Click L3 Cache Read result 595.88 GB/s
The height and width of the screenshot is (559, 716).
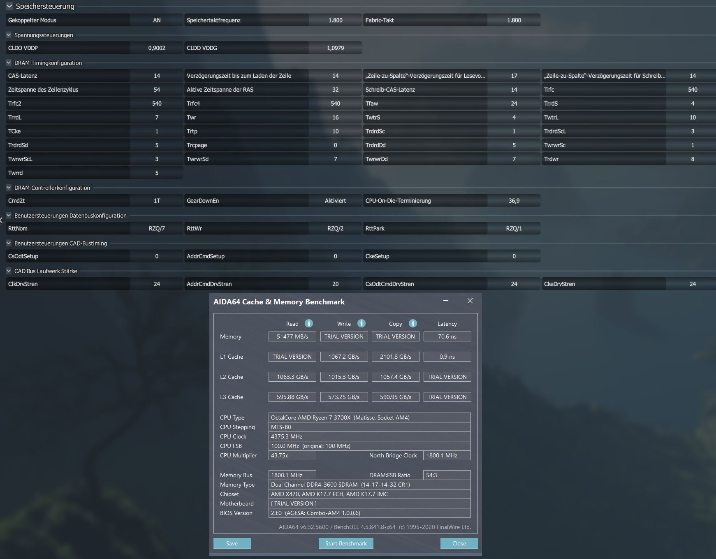pos(292,397)
